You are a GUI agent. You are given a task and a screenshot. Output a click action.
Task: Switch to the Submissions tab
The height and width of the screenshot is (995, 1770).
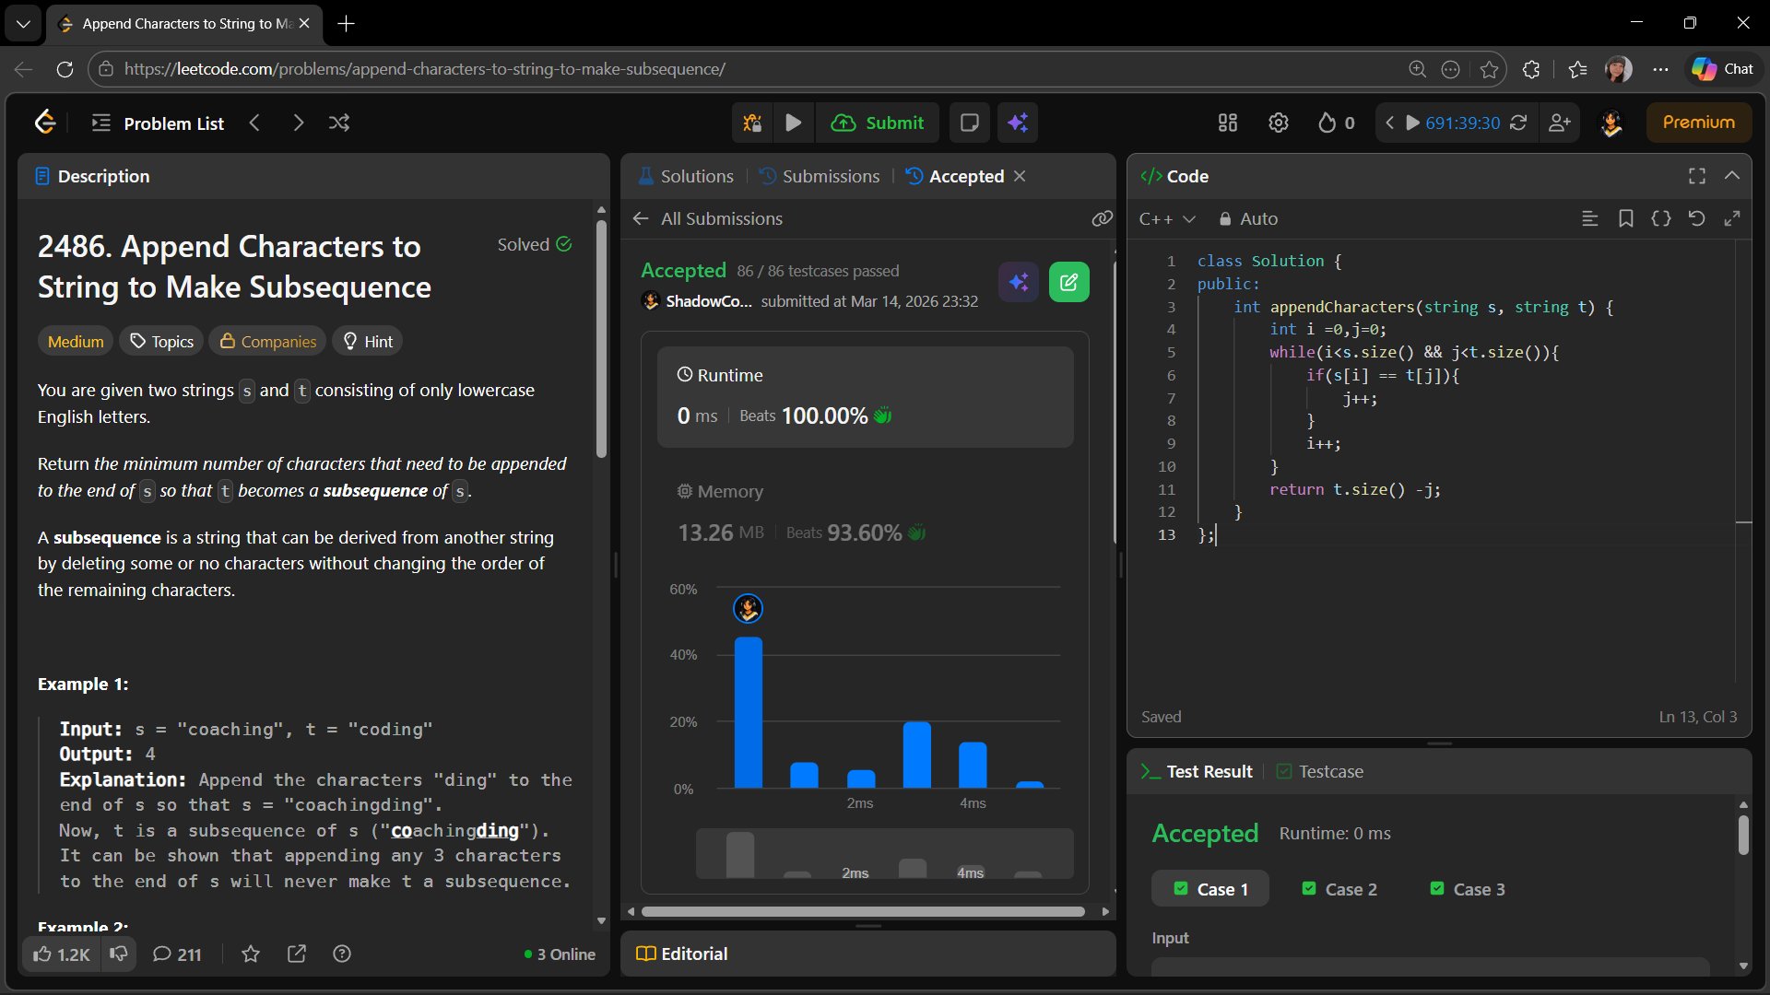coord(820,176)
